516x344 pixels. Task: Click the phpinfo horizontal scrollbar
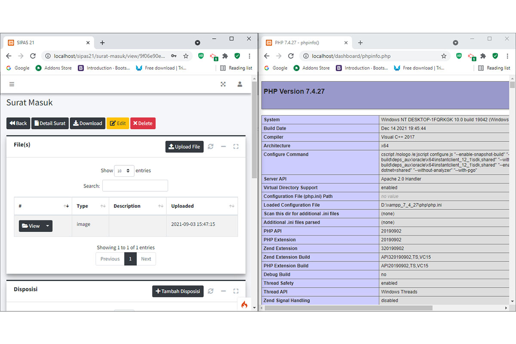coord(348,308)
